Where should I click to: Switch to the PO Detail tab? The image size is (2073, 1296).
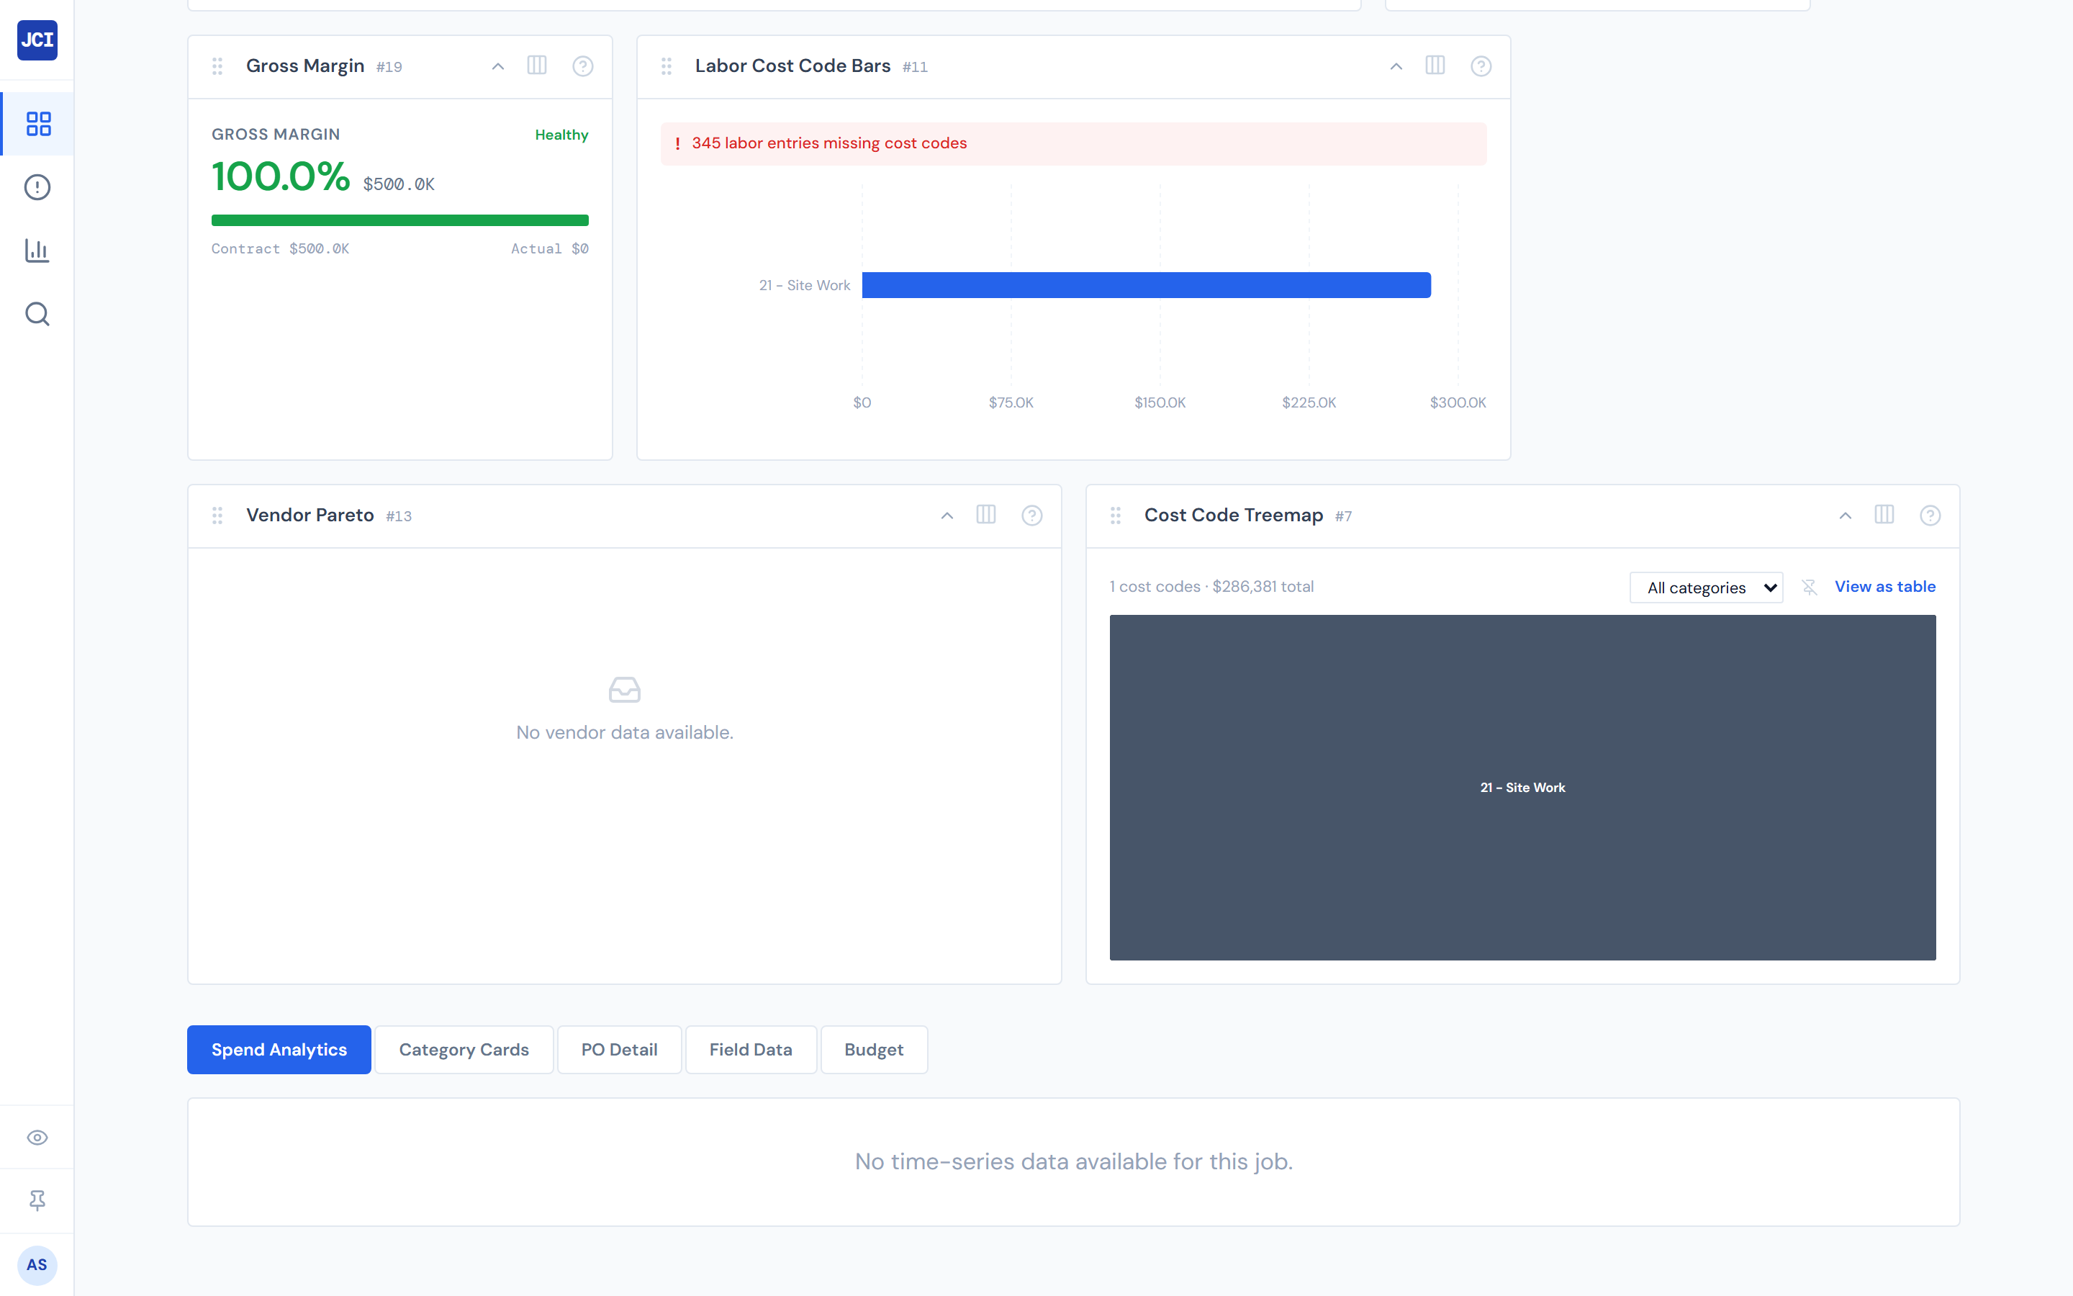coord(618,1049)
